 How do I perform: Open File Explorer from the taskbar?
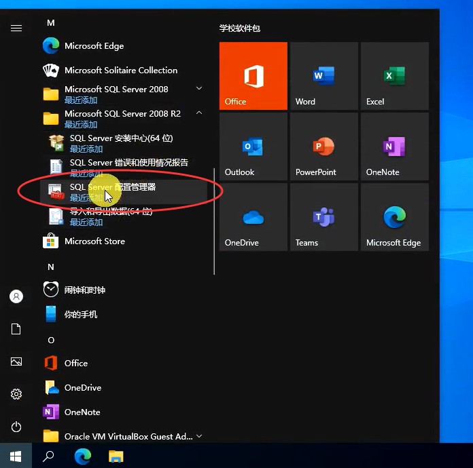[116, 456]
